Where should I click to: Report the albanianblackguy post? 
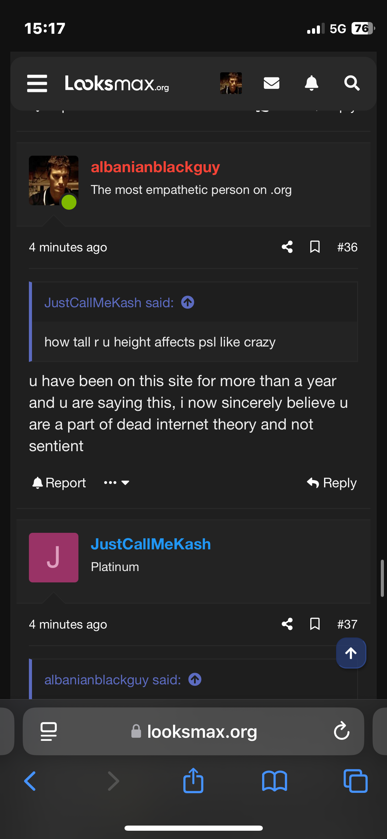coord(59,483)
